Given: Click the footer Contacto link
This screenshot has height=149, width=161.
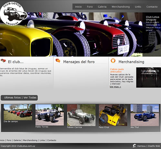Looking at the screenshot, I should (x=52, y=140).
